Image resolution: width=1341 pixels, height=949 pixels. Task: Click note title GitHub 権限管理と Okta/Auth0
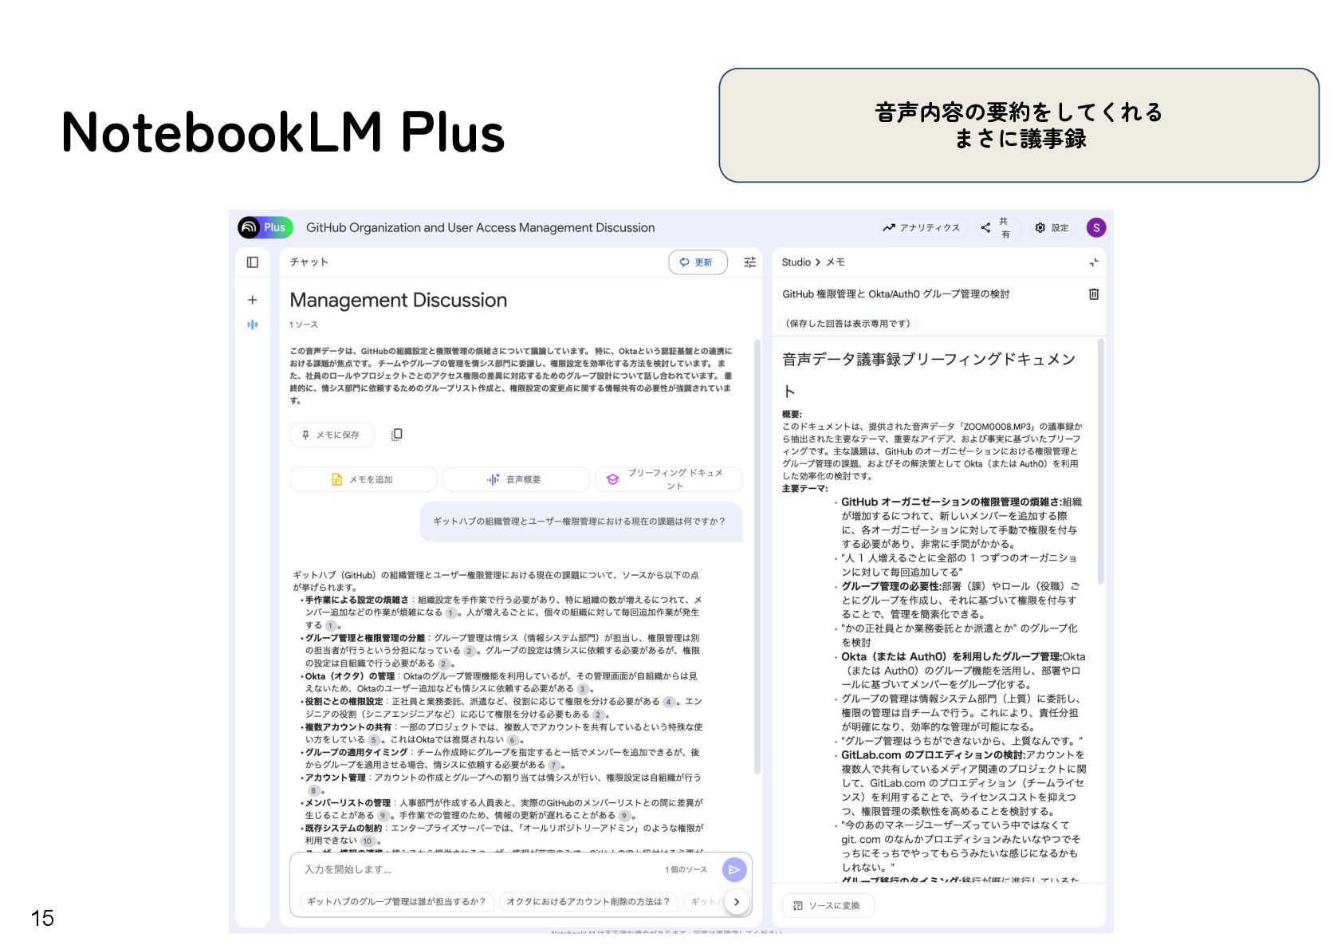[895, 294]
